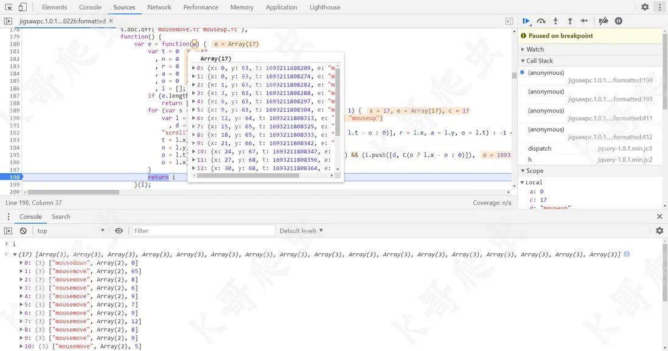Open the Default levels dropdown
The image size is (668, 351).
[x=301, y=231]
